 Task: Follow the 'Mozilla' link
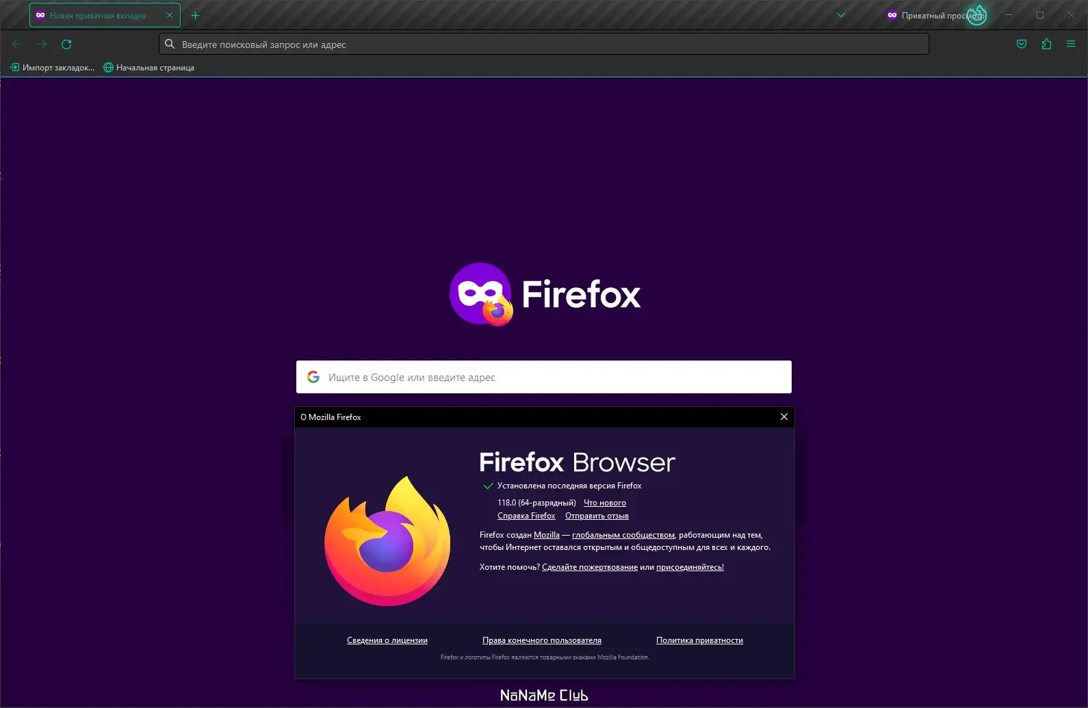point(547,535)
